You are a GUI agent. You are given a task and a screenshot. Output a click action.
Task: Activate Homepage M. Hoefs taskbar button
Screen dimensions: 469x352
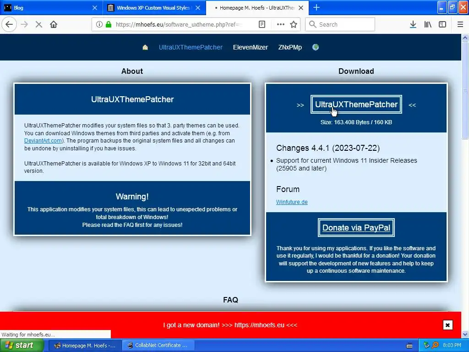(85, 346)
